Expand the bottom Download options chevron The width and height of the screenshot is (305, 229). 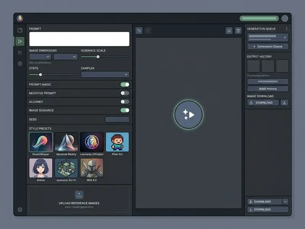click(285, 202)
